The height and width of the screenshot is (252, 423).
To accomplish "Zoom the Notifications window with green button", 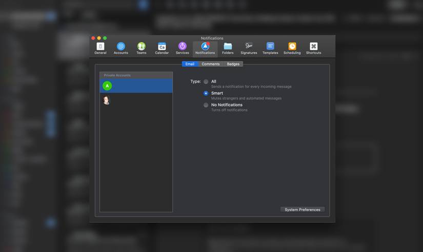I will (x=105, y=38).
